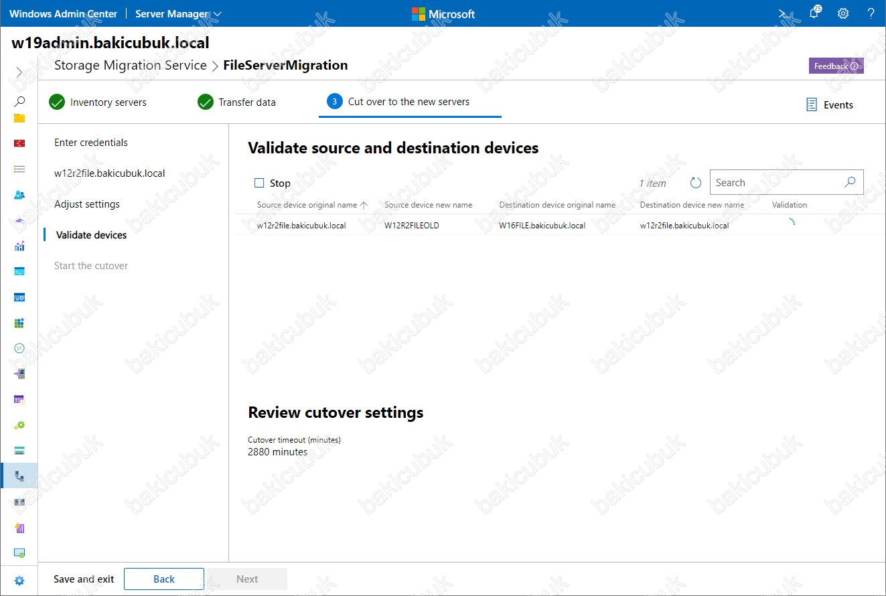Open PowerShell console icon in header
The width and height of the screenshot is (886, 596).
point(784,13)
